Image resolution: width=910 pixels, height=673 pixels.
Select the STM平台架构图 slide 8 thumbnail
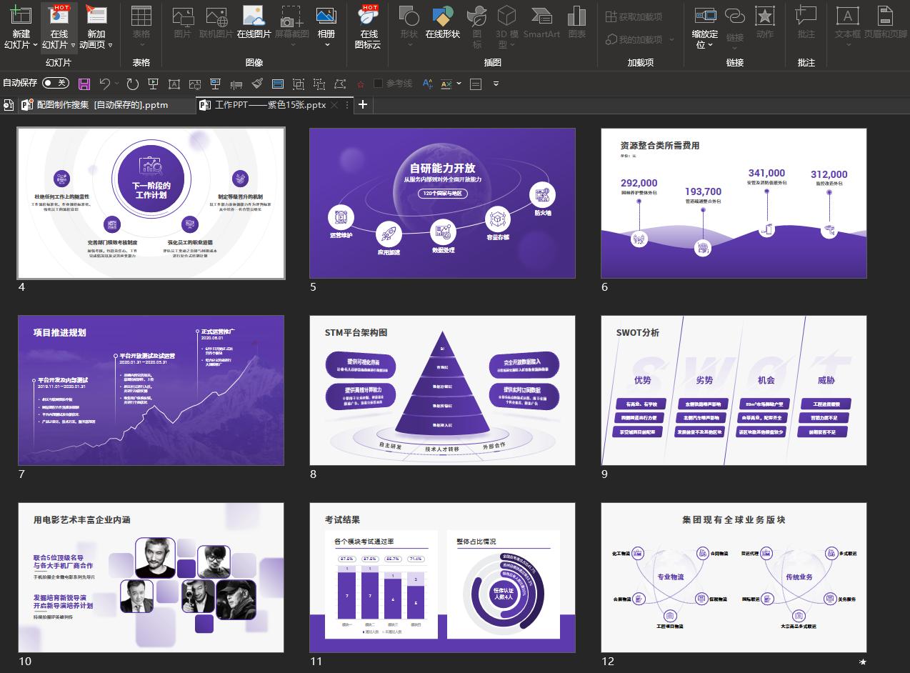click(442, 391)
